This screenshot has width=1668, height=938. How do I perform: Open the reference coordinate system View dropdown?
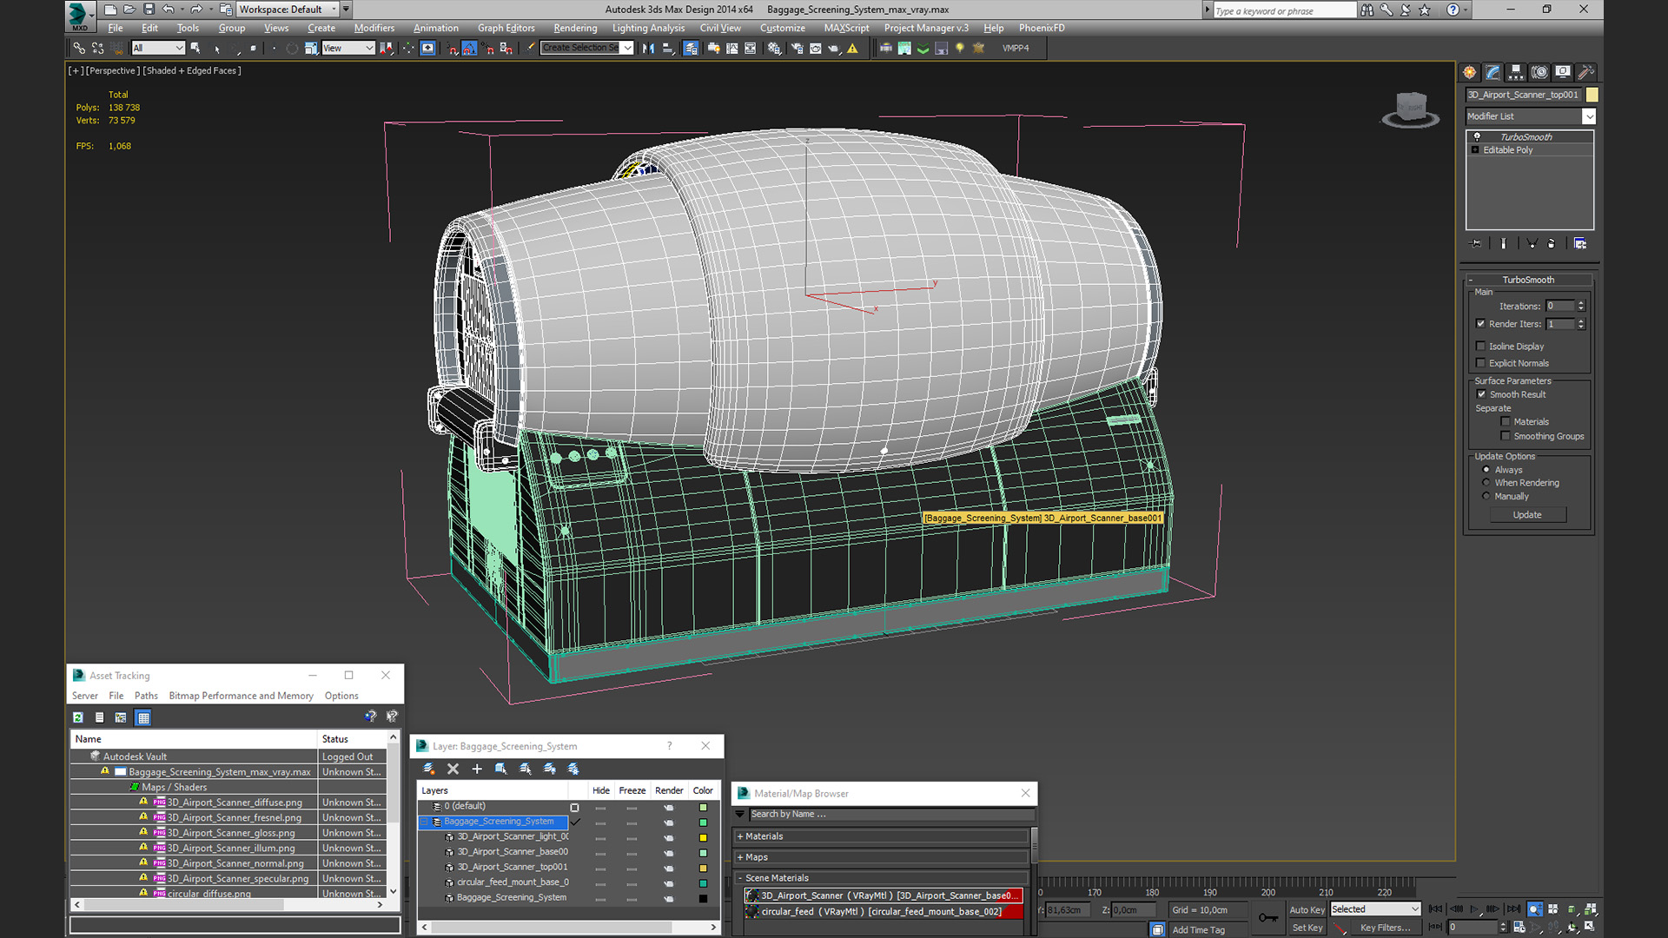point(347,49)
